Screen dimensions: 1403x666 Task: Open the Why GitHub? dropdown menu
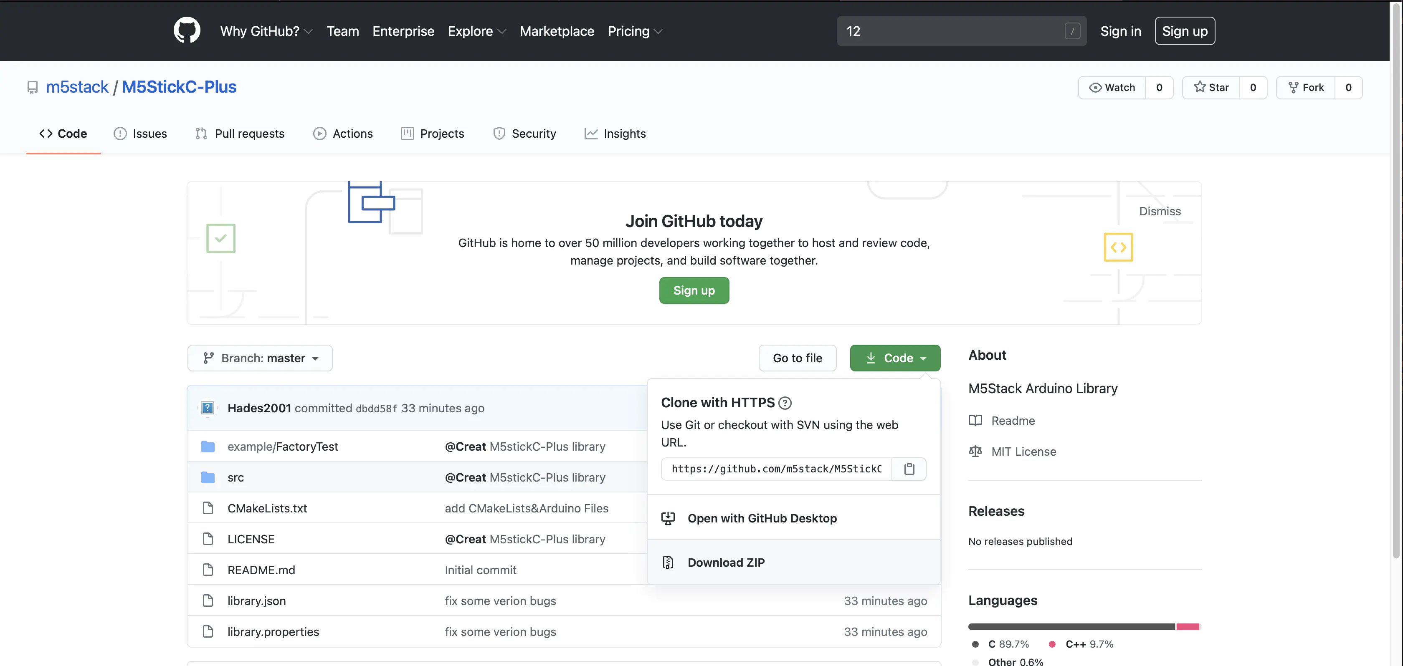pyautogui.click(x=266, y=31)
